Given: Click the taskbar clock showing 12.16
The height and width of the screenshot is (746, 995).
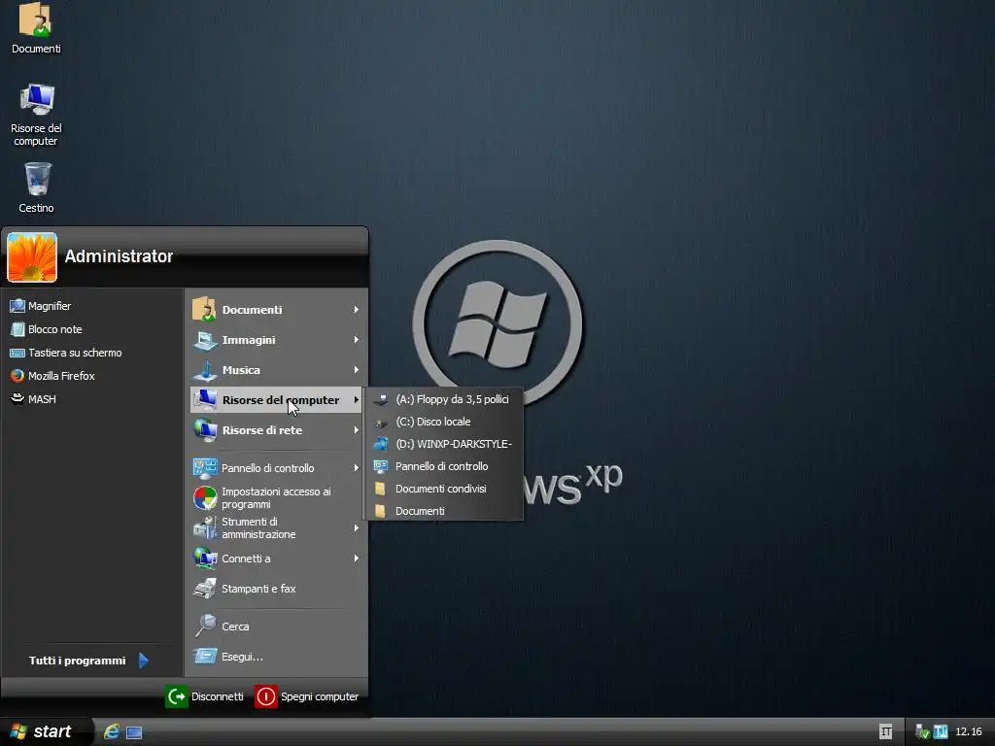Looking at the screenshot, I should 969,732.
